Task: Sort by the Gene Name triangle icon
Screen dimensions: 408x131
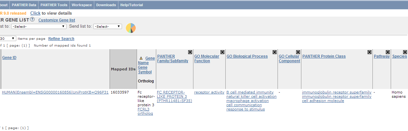Action: click(x=141, y=58)
